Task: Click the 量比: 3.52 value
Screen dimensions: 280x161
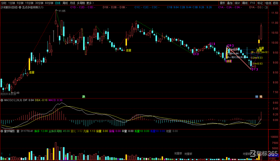Action: point(77,131)
